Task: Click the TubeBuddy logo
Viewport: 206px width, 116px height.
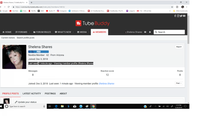Action: [x=92, y=23]
